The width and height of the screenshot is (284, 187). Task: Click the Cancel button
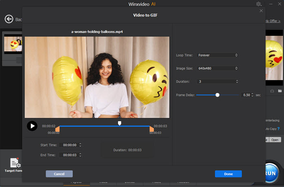click(59, 174)
